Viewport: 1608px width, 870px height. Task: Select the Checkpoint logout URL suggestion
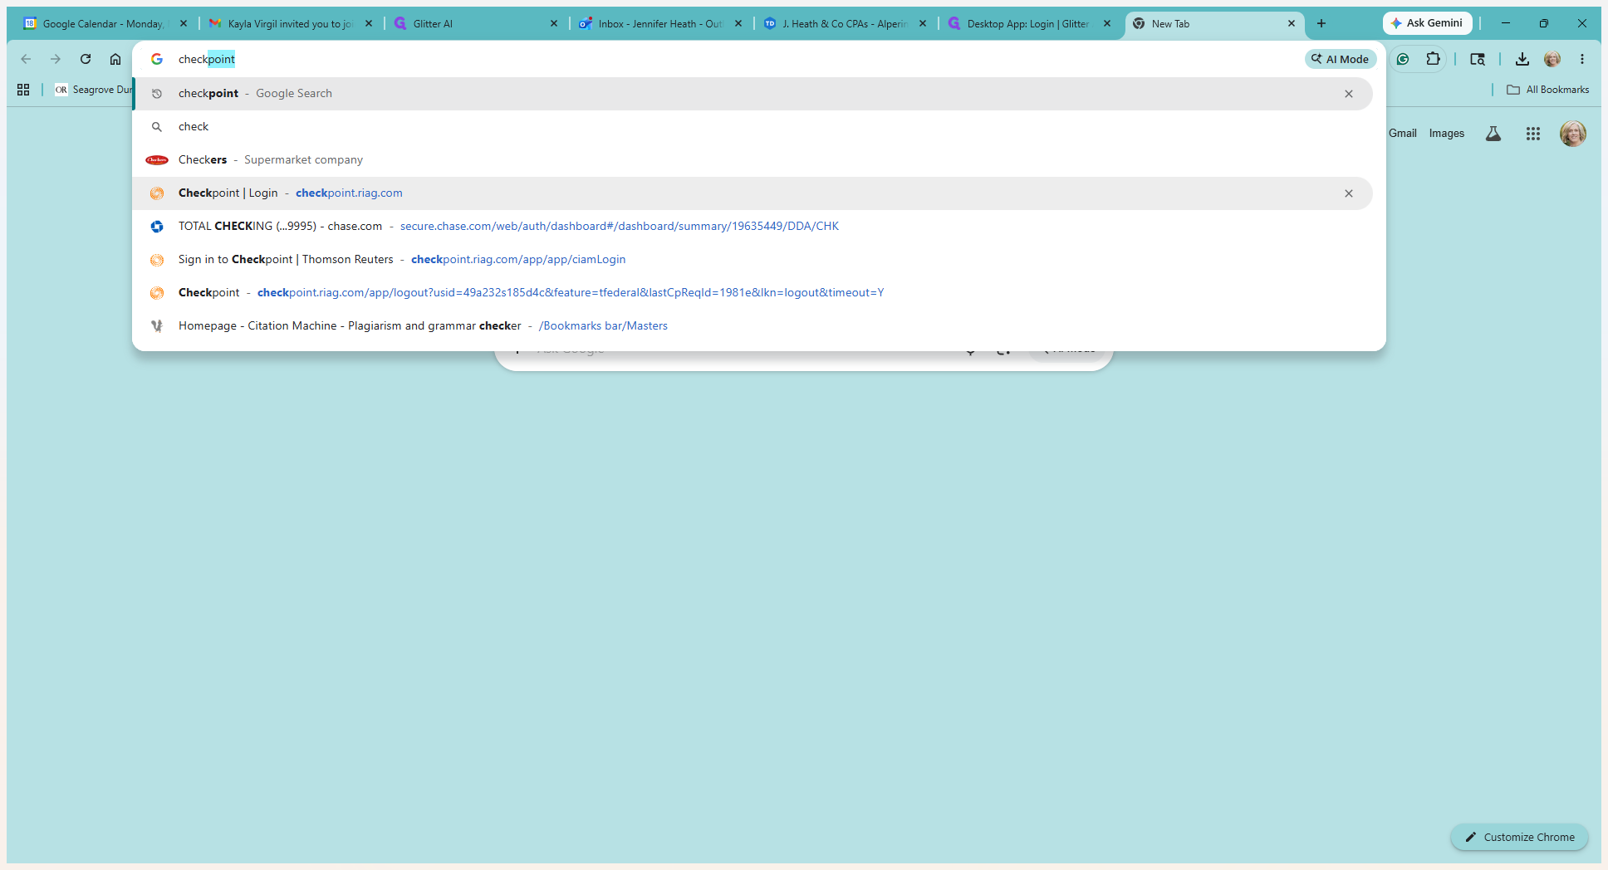(x=753, y=293)
